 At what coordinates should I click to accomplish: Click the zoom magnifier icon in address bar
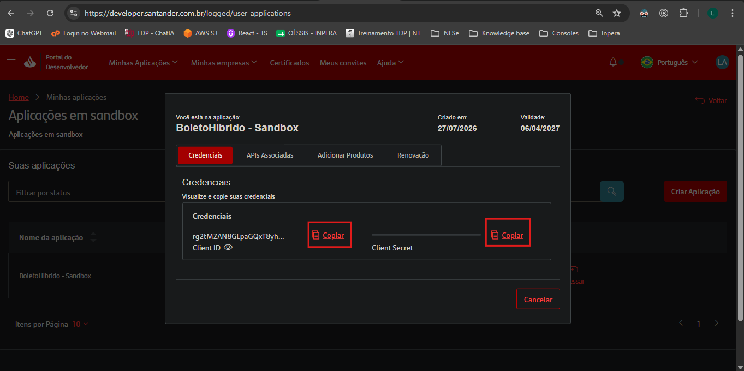click(x=599, y=13)
